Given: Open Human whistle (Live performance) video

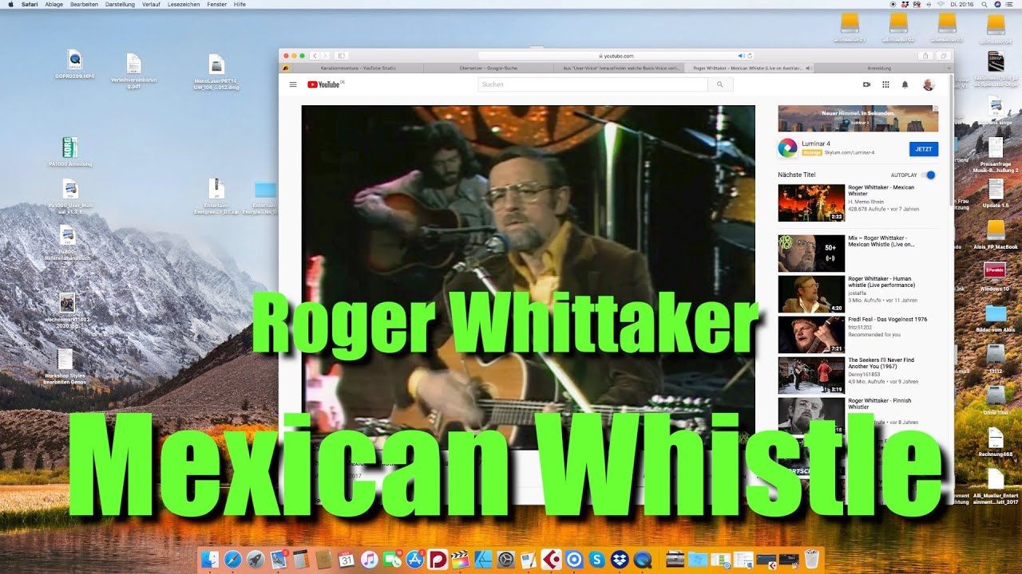Looking at the screenshot, I should pyautogui.click(x=881, y=282).
